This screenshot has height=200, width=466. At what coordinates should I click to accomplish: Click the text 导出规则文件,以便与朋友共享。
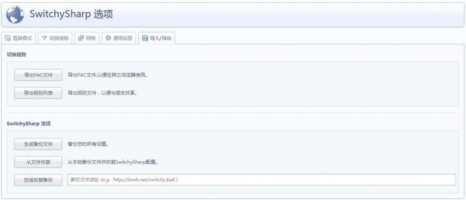coord(102,93)
